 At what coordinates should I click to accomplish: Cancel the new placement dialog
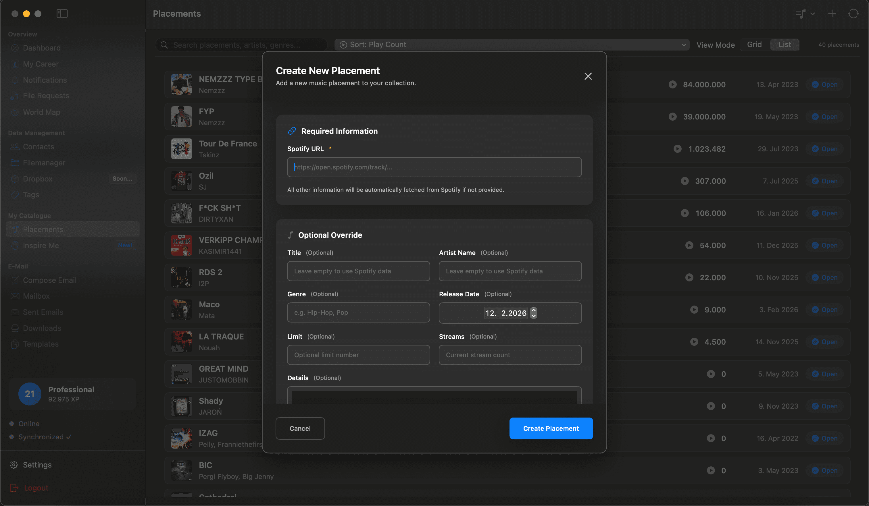pos(300,428)
